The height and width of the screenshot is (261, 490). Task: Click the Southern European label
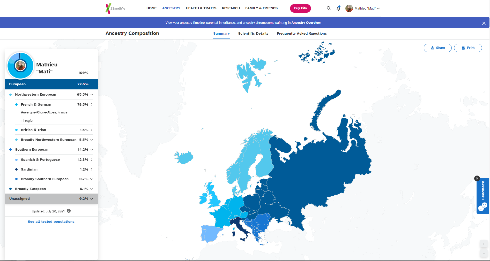32,150
